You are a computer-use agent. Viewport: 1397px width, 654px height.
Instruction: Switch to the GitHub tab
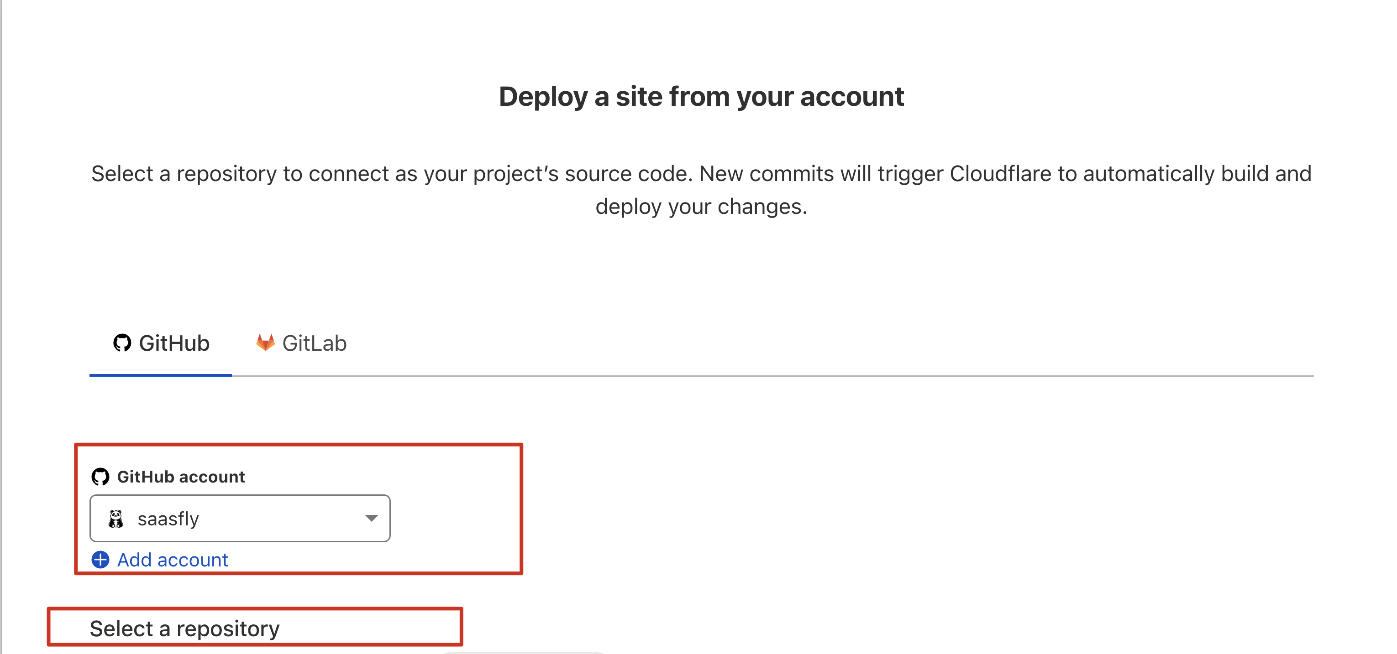click(x=161, y=343)
